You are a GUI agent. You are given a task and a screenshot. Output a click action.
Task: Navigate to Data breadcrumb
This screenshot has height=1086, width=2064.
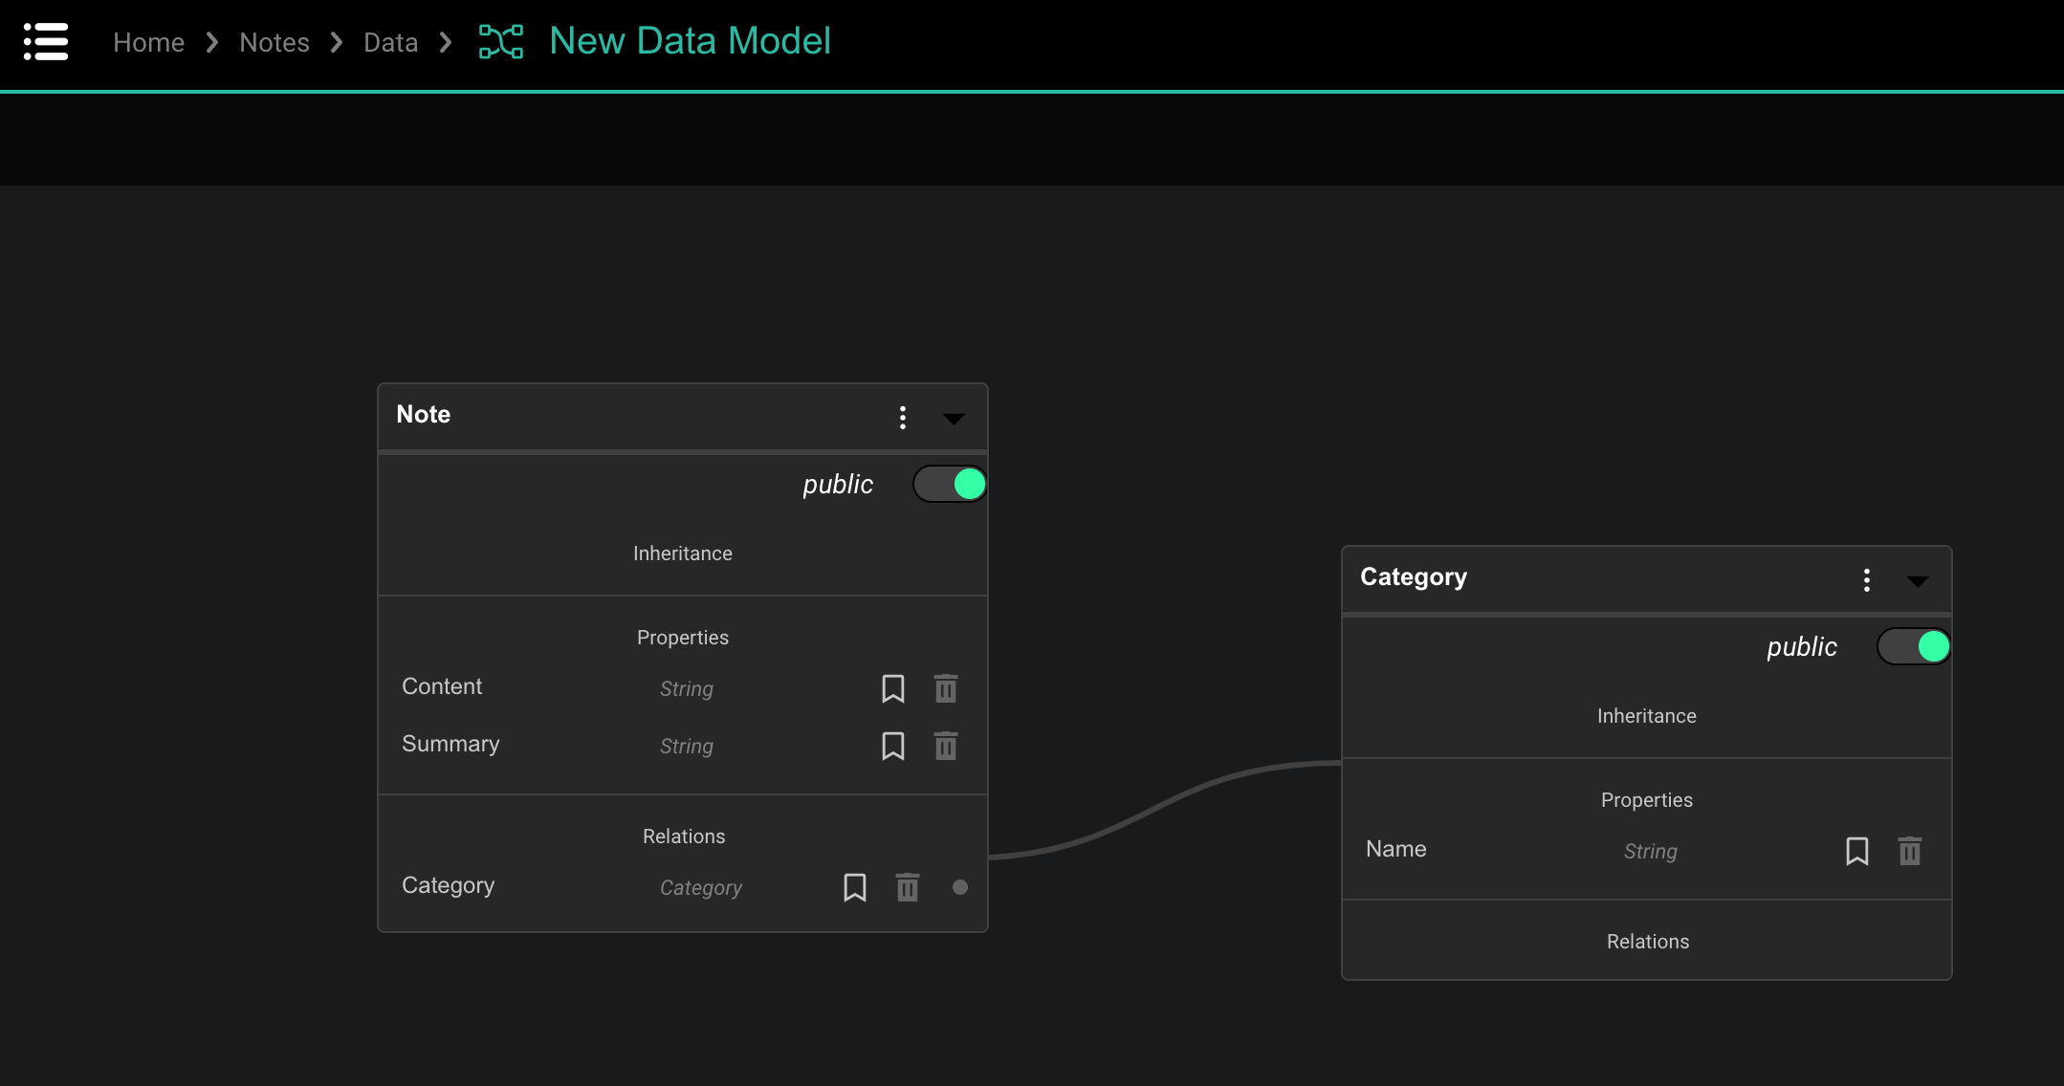(390, 42)
